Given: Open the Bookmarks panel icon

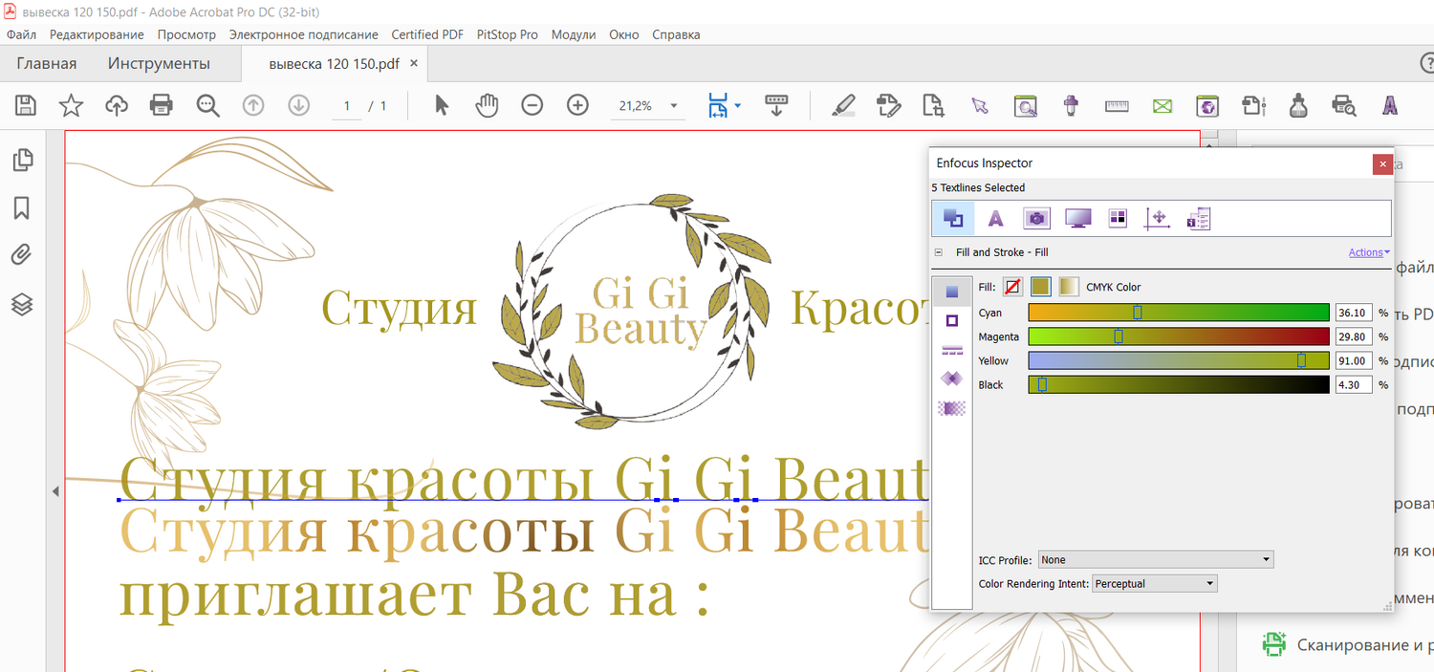Looking at the screenshot, I should tap(22, 207).
